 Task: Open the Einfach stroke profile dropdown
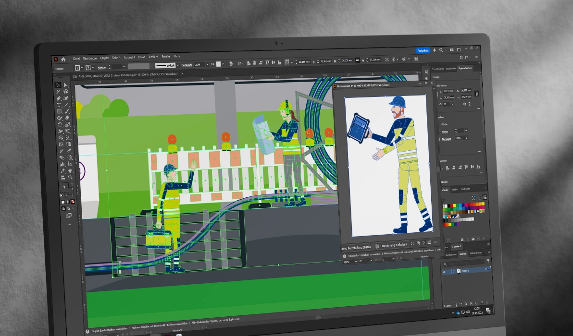pos(177,65)
